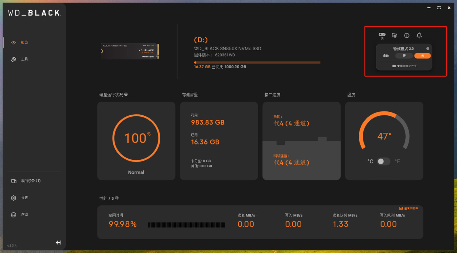The image size is (457, 253).
Task: Click WD_BLACK SN850X NVMe SSD model name
Action: [227, 48]
